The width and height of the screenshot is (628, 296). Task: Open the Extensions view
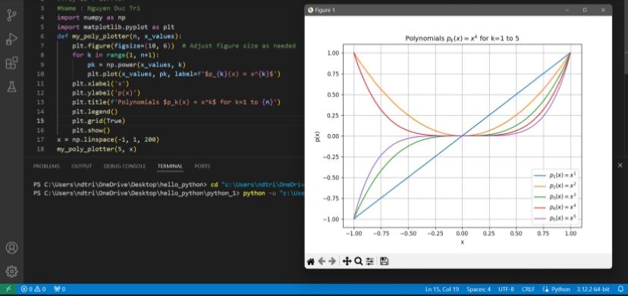pos(11,63)
